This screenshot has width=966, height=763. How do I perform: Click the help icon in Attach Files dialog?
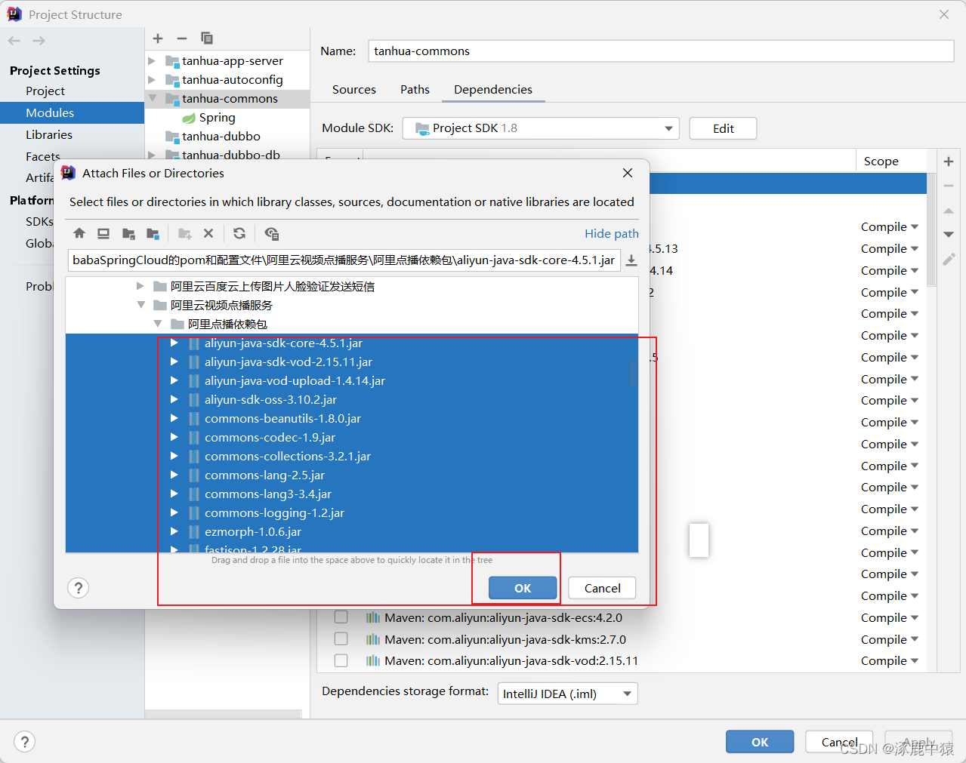click(x=79, y=588)
